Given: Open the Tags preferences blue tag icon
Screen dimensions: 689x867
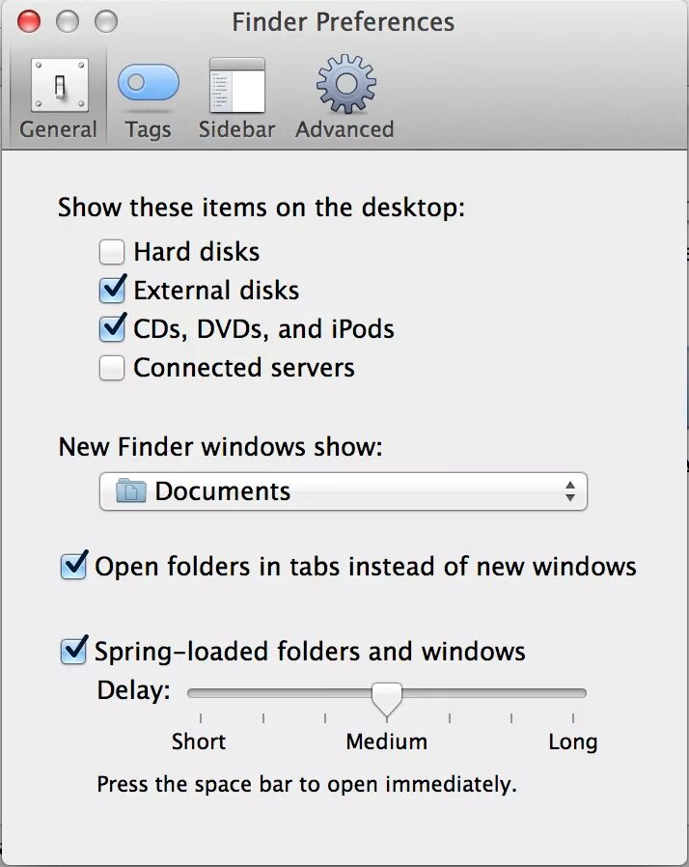Looking at the screenshot, I should point(148,82).
